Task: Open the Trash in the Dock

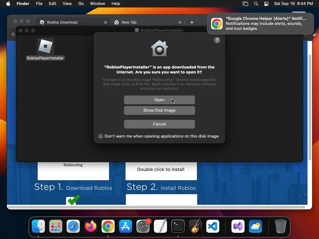Action: (x=281, y=226)
